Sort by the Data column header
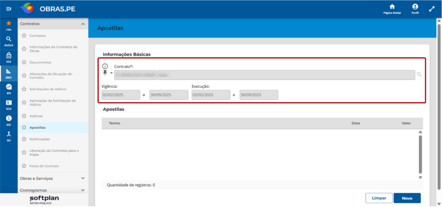This screenshot has height=207, width=442. coord(356,123)
